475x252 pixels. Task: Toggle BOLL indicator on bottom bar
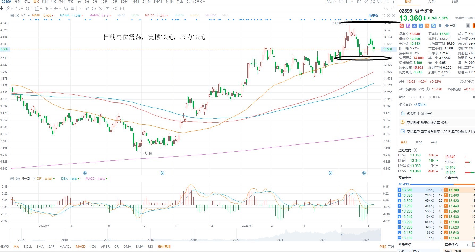click(x=28, y=247)
